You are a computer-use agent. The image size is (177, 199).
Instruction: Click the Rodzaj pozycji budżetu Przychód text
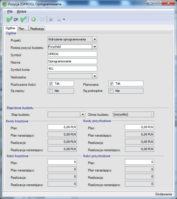54,47
